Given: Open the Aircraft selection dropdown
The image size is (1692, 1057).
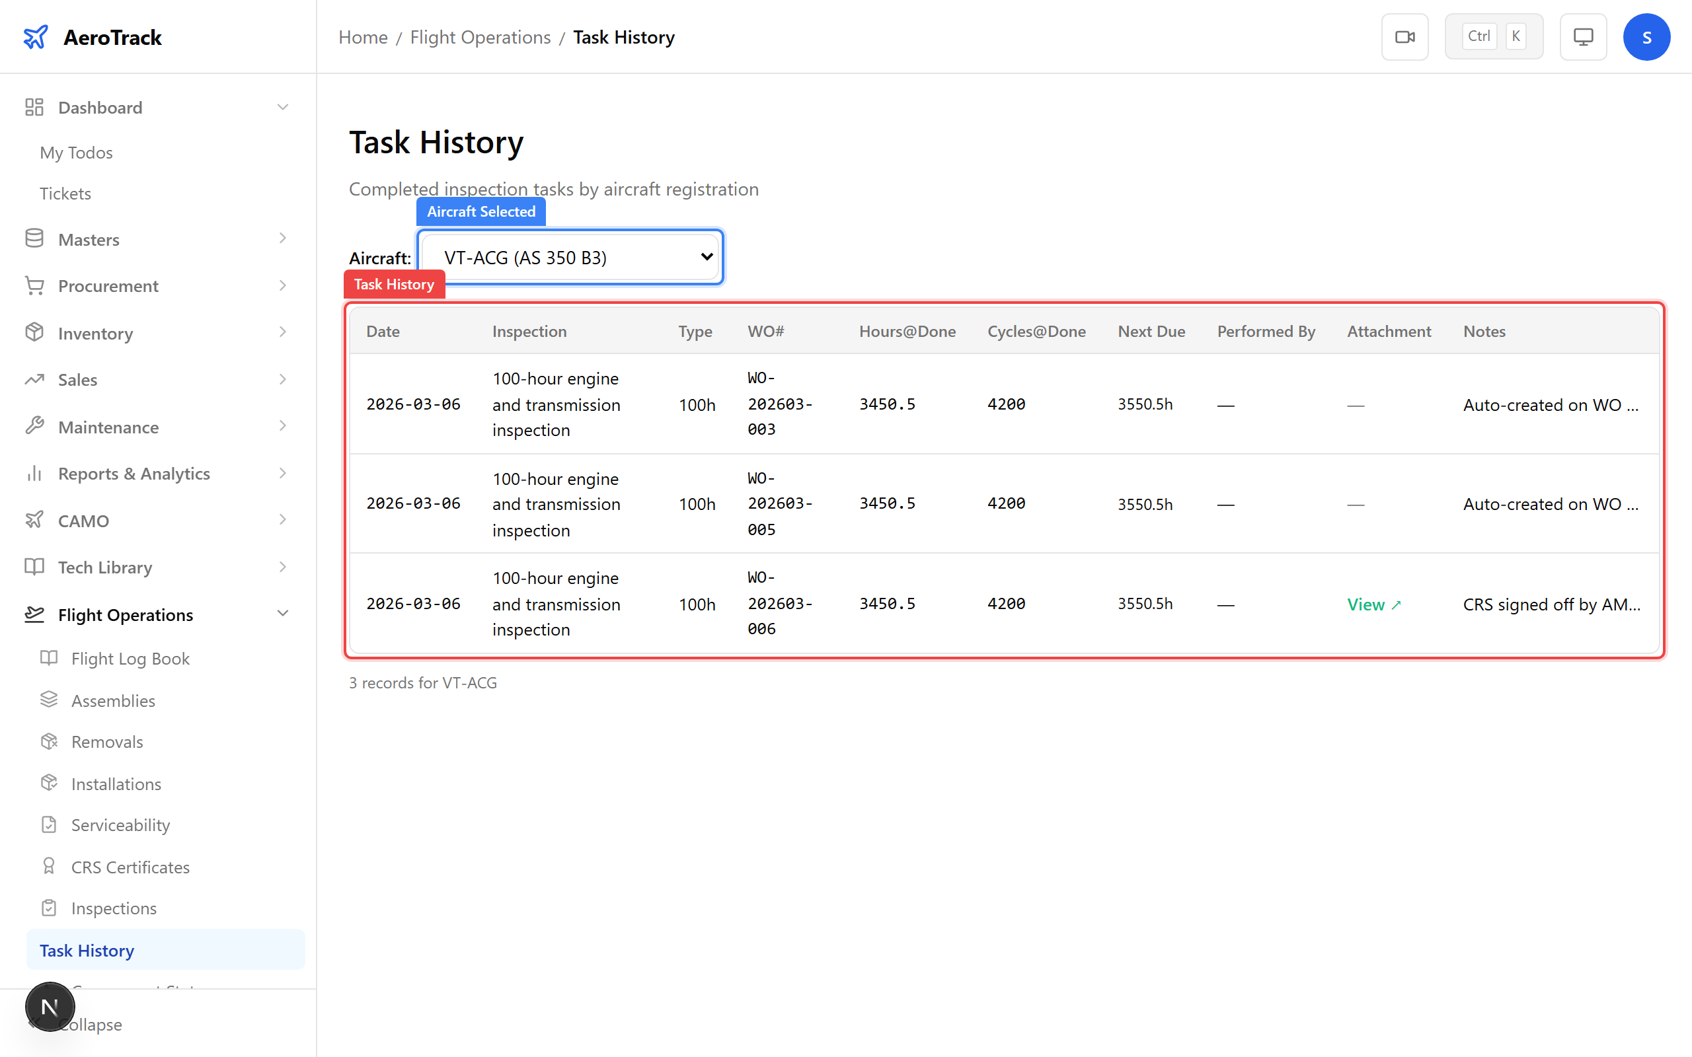Looking at the screenshot, I should [x=569, y=256].
